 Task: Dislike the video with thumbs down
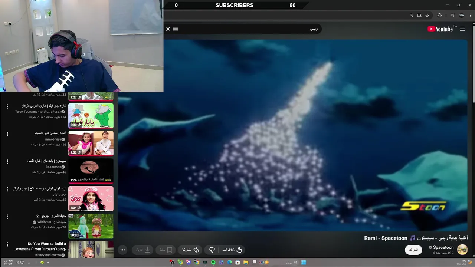pyautogui.click(x=212, y=250)
